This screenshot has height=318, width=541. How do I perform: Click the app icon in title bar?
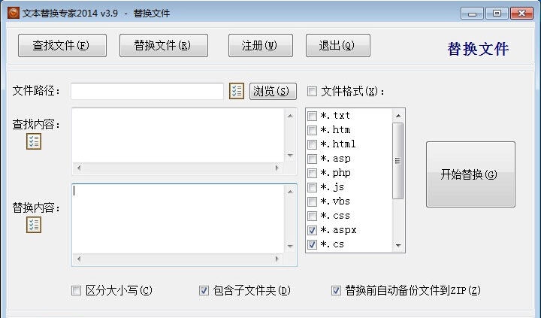coord(13,13)
